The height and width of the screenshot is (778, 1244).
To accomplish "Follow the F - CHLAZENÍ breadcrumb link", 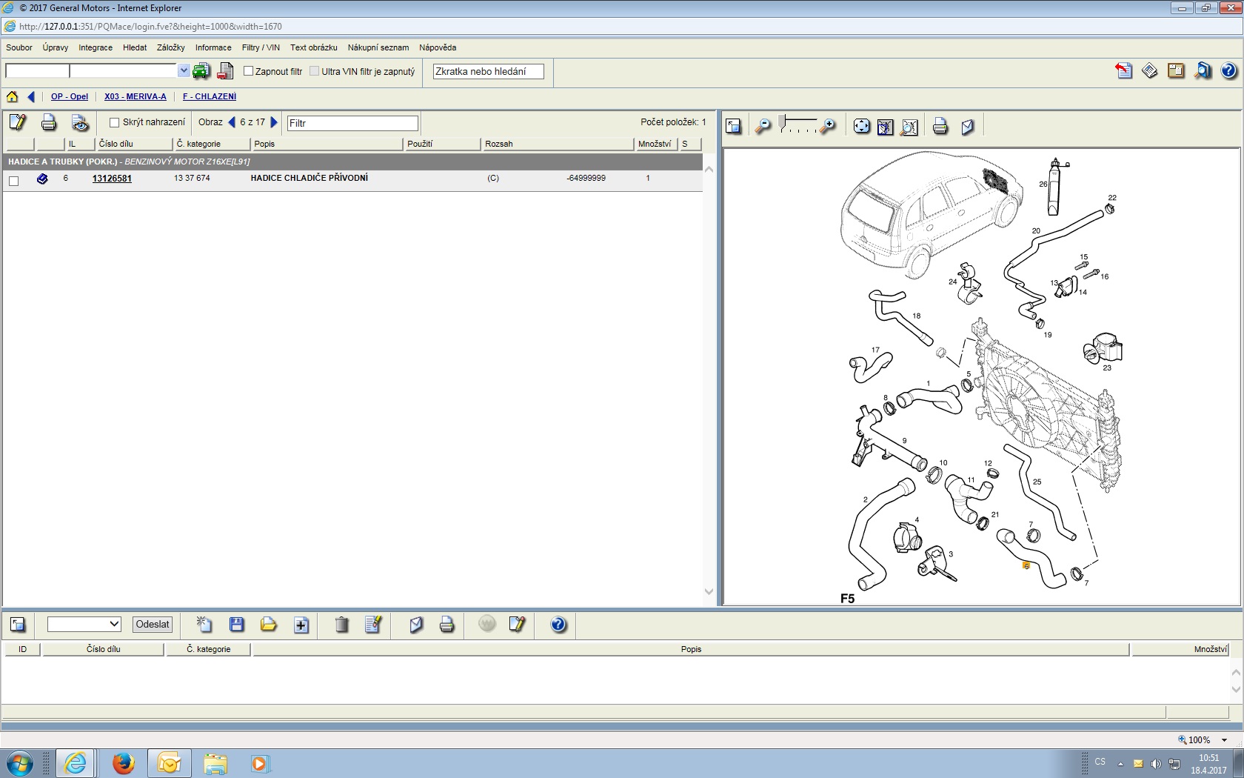I will click(210, 96).
